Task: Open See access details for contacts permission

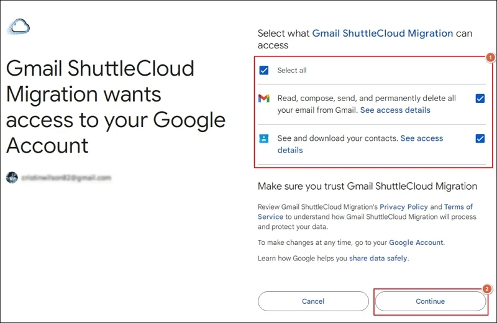Action: [360, 144]
